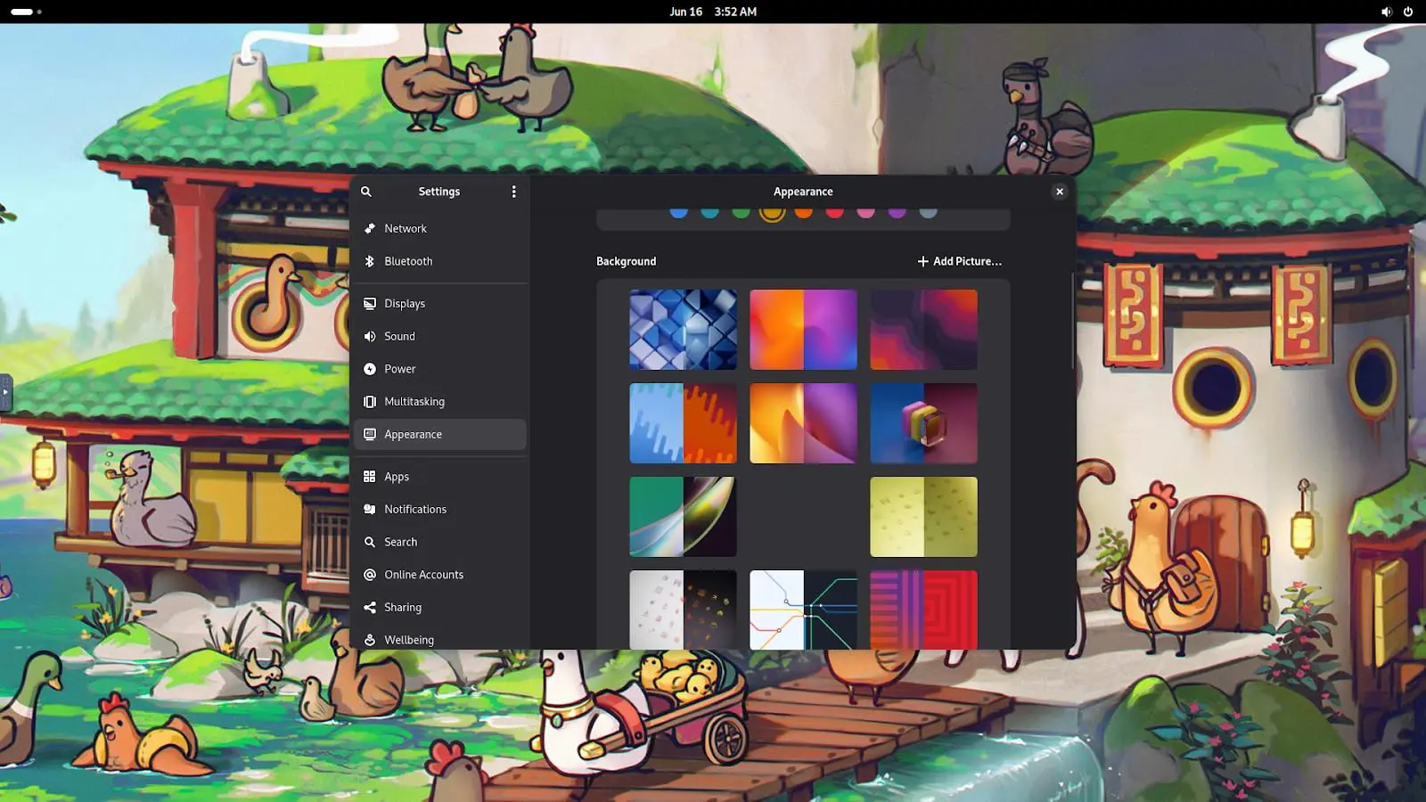Click the Power icon in the sidebar

click(370, 369)
